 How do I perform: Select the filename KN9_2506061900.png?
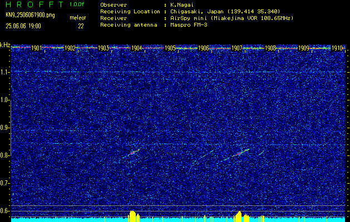coord(30,15)
